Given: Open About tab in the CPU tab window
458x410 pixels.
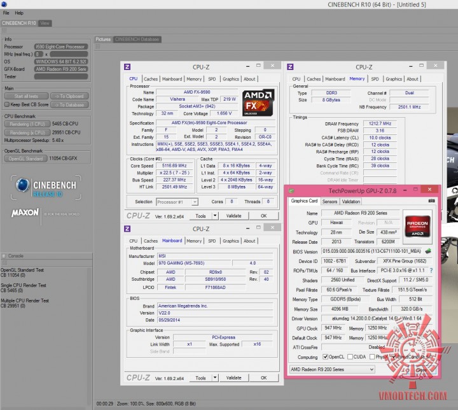Looking at the screenshot, I should pyautogui.click(x=249, y=79).
